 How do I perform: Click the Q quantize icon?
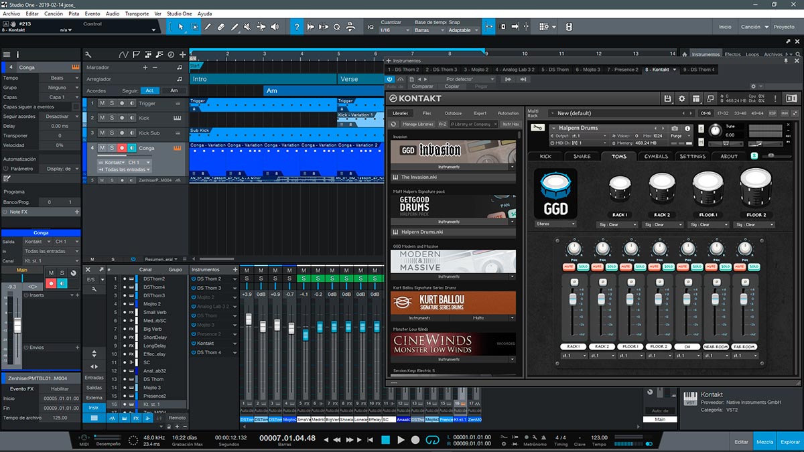(336, 27)
